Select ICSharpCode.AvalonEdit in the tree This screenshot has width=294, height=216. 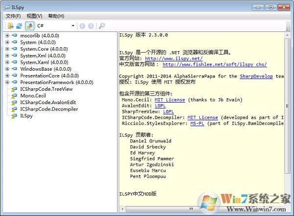tap(48, 103)
